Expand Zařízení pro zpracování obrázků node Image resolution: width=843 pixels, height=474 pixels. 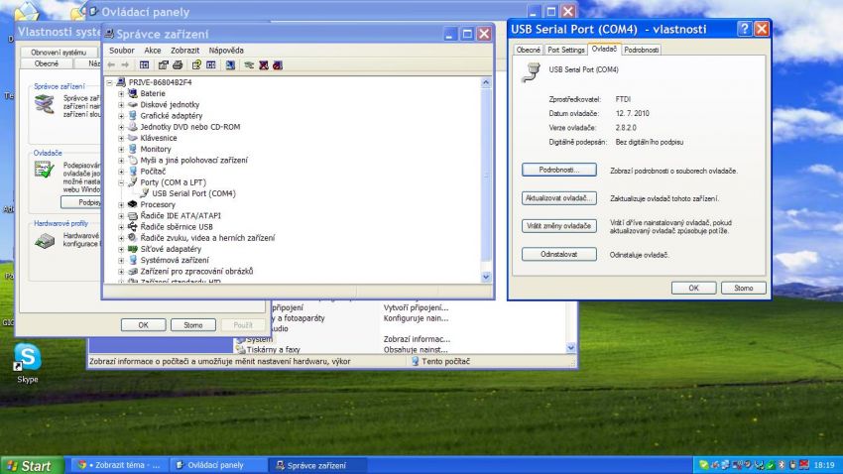tap(121, 272)
